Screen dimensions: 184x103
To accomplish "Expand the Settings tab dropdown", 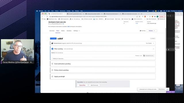I will 76,31.
